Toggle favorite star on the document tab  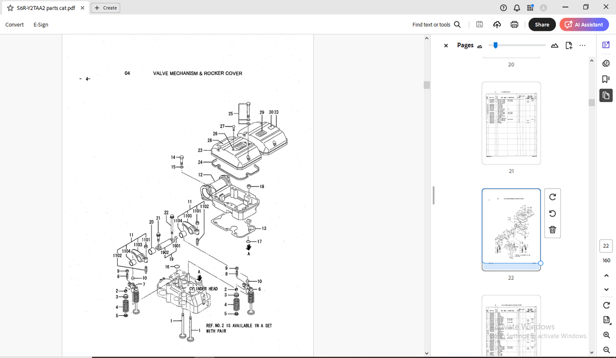(x=9, y=7)
